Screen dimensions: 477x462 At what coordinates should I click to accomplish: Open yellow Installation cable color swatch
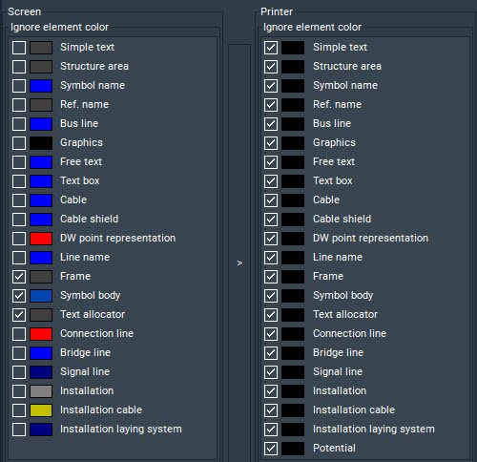[41, 410]
